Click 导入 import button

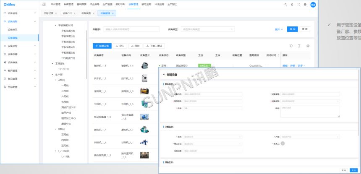coord(120,46)
